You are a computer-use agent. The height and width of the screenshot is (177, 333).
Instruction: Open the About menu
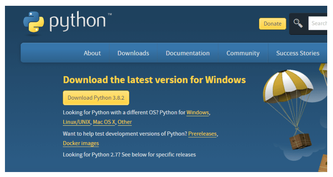pos(92,53)
